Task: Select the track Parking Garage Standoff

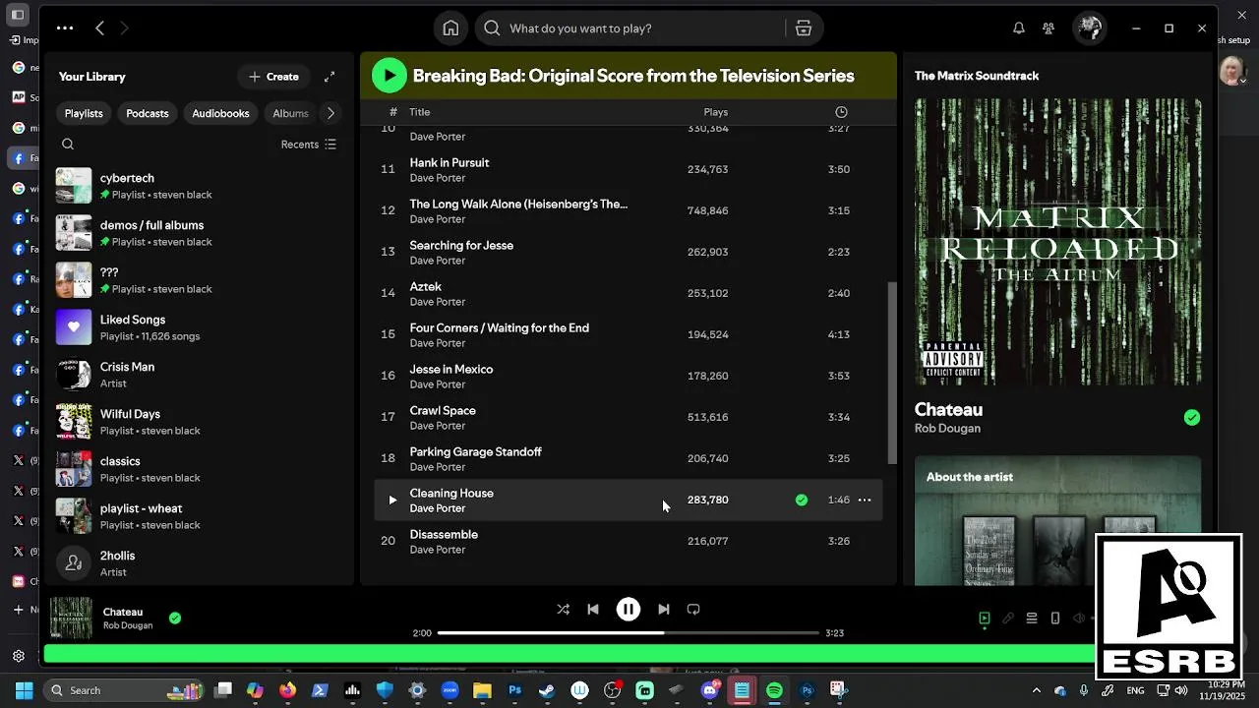Action: click(x=629, y=458)
